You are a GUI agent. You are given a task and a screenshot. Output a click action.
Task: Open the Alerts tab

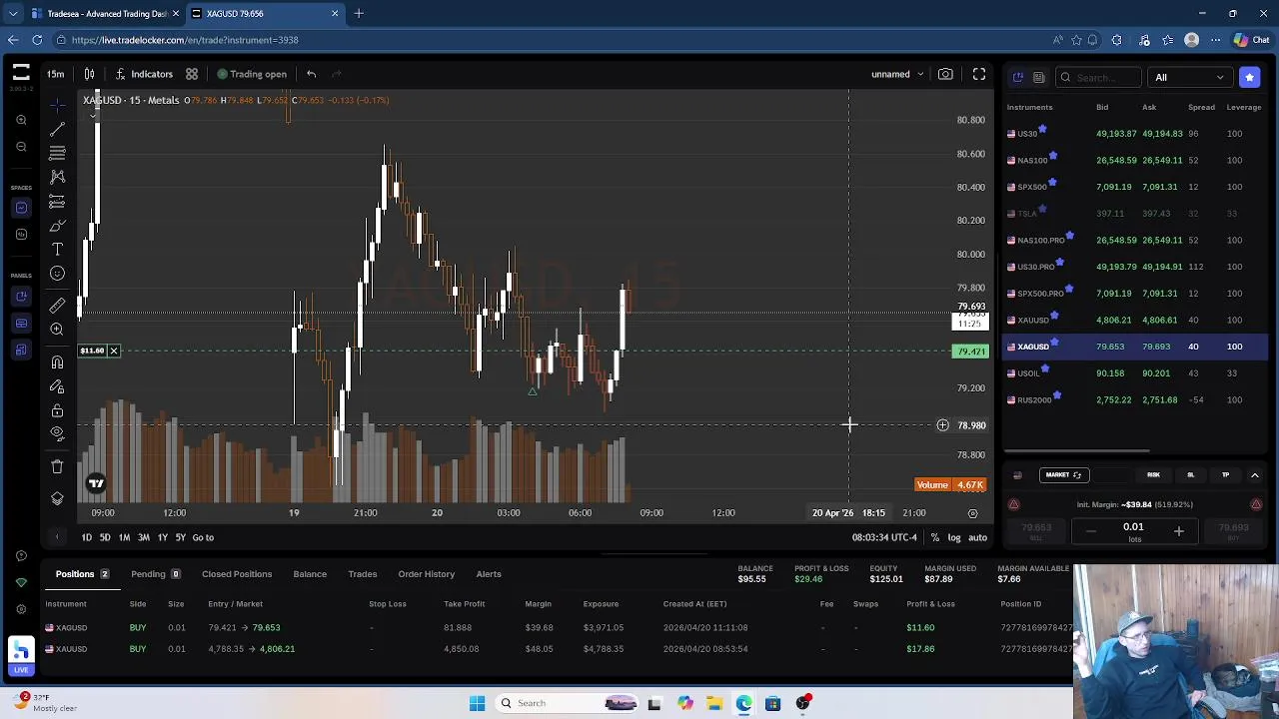click(x=489, y=574)
